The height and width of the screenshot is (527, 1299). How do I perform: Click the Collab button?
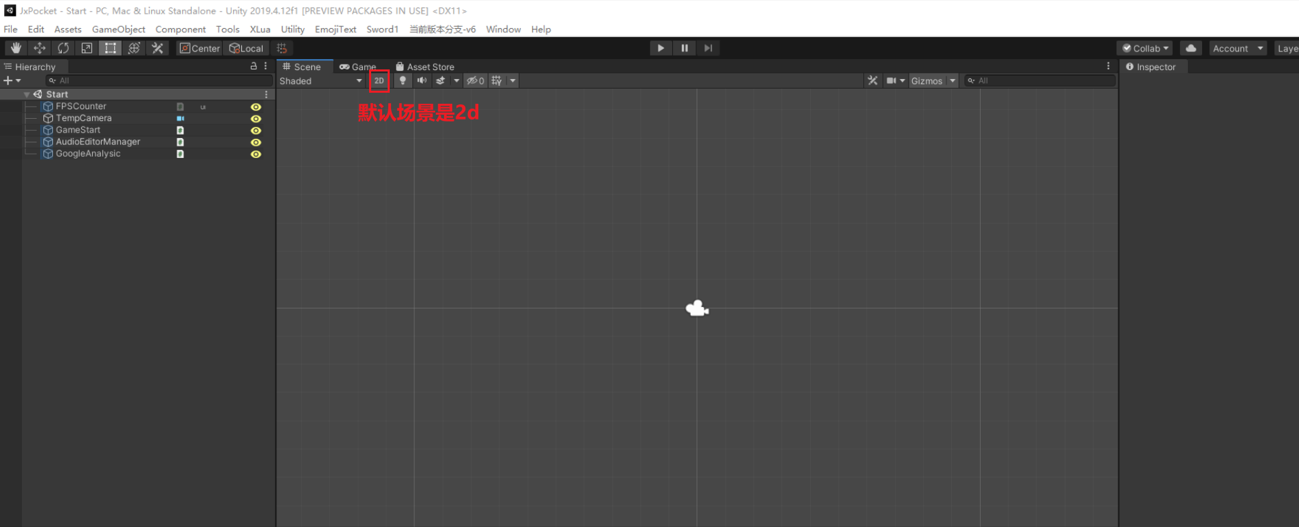click(x=1145, y=48)
